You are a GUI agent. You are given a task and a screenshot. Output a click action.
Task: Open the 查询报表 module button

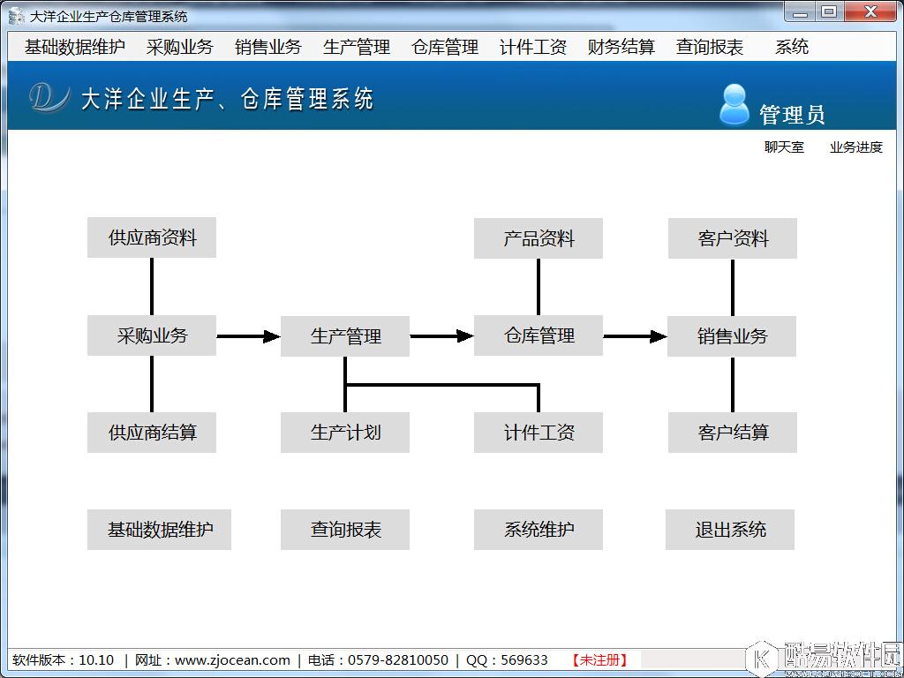(344, 530)
